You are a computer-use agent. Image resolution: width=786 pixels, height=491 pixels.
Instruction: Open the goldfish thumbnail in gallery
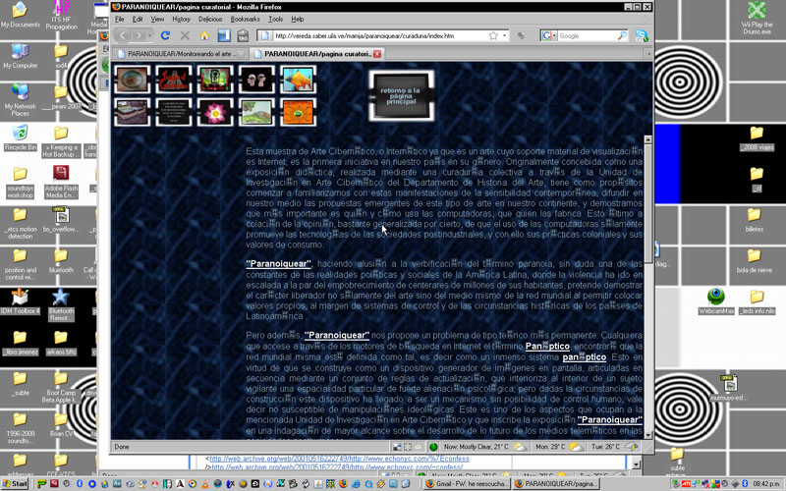point(298,80)
